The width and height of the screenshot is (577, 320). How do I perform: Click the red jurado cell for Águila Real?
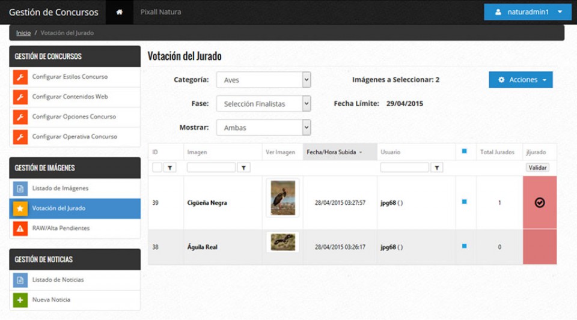point(540,247)
